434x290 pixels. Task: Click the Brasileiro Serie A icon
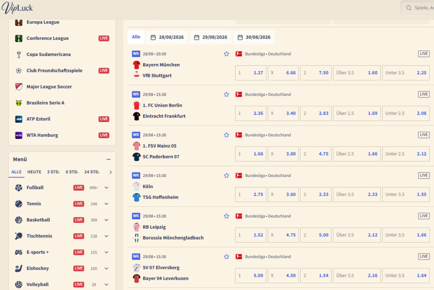click(x=19, y=103)
